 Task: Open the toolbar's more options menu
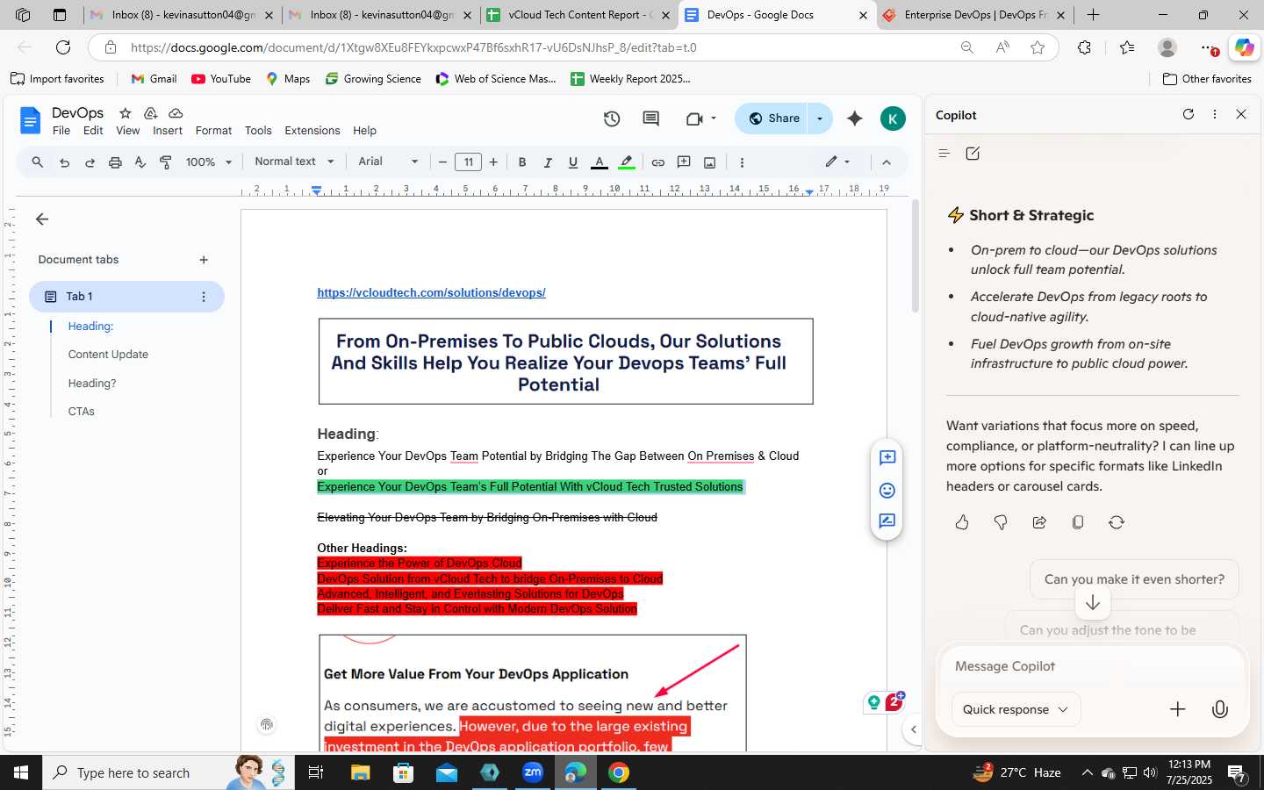tap(742, 162)
